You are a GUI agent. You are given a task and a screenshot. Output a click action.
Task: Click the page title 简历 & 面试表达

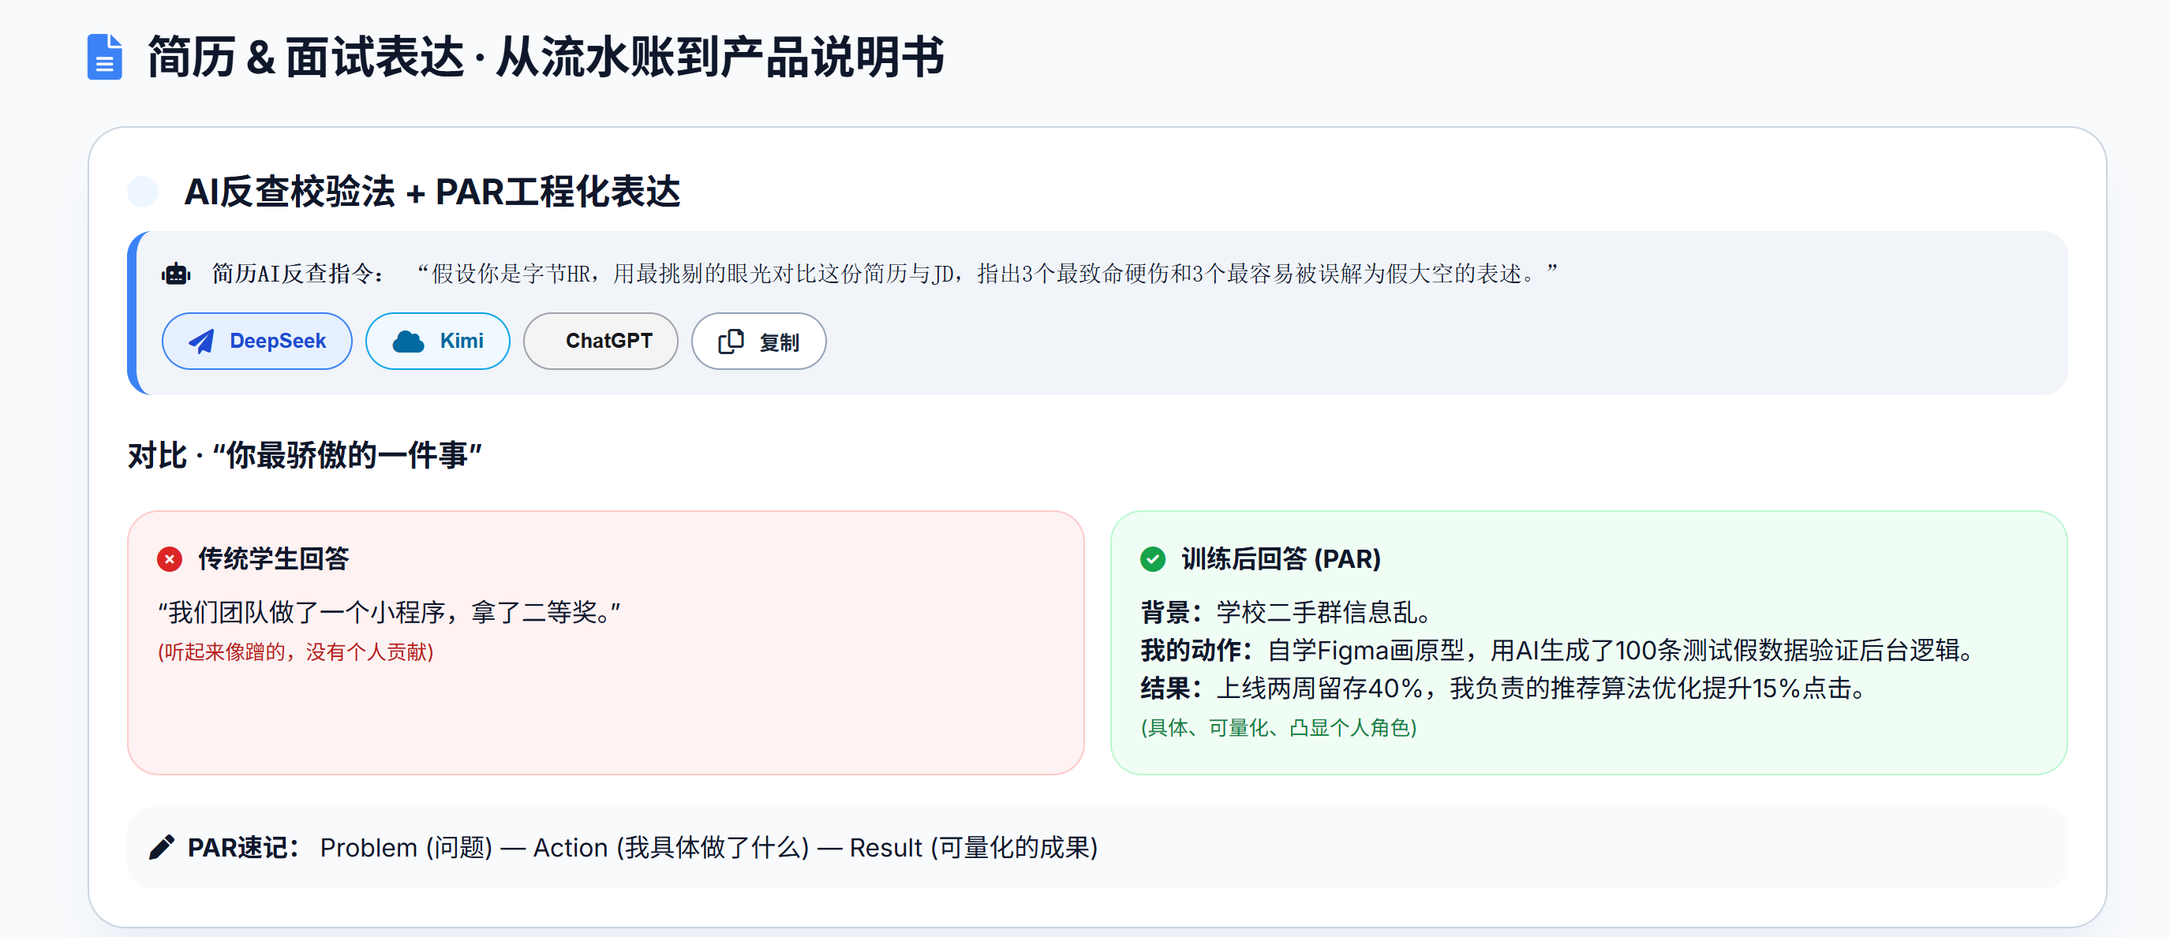pos(545,58)
